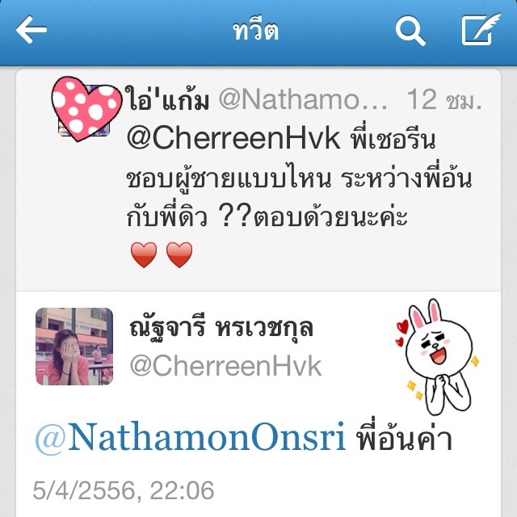Open parent tweet text ชอบผู้ชายแบบไหน

(229, 179)
